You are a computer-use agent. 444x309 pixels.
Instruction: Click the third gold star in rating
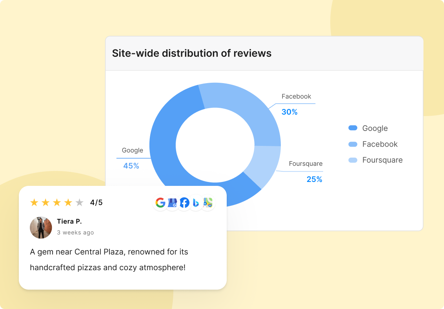[x=57, y=202]
